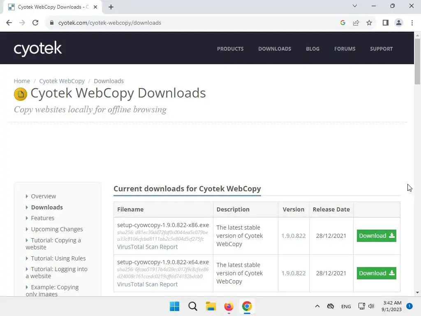Open VirusTotal Scan Report for x64
The height and width of the screenshot is (316, 421).
tap(148, 284)
